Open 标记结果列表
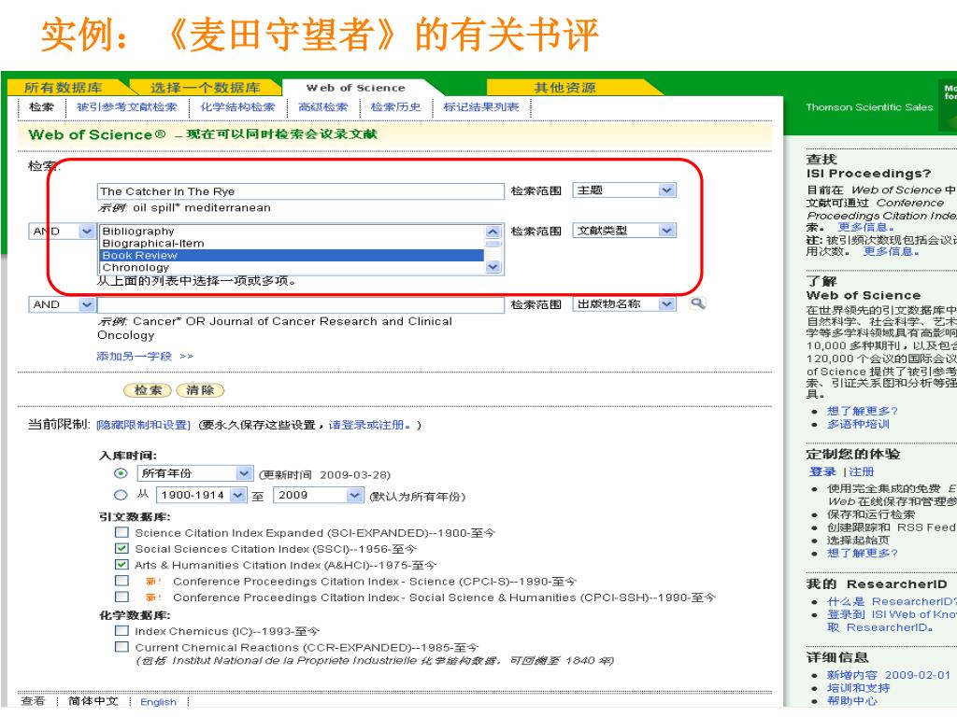Screen dimensions: 957x717 pos(481,107)
